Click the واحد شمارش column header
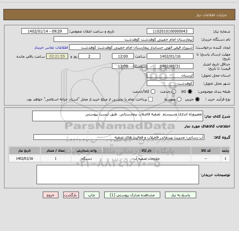 (x=86, y=151)
